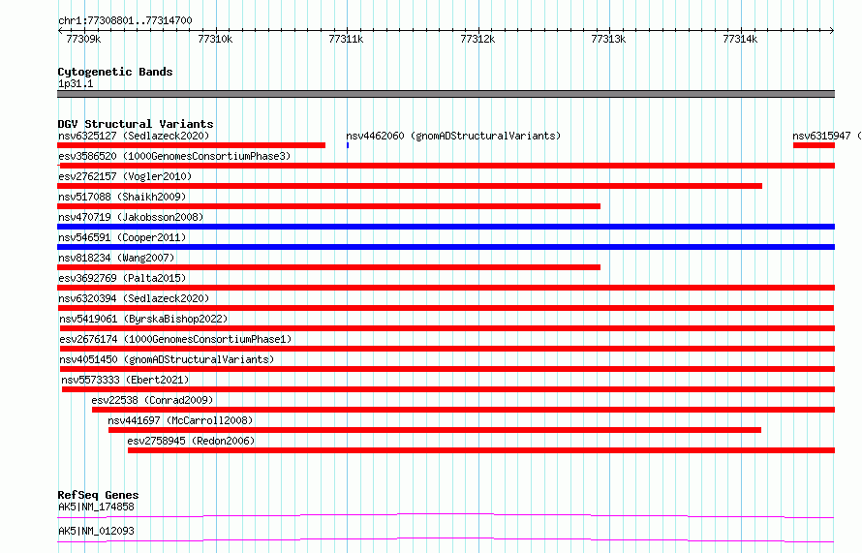Screen dimensions: 862x553
Task: Click the nsv5573333 (Ebert2021) label
Action: click(x=125, y=380)
